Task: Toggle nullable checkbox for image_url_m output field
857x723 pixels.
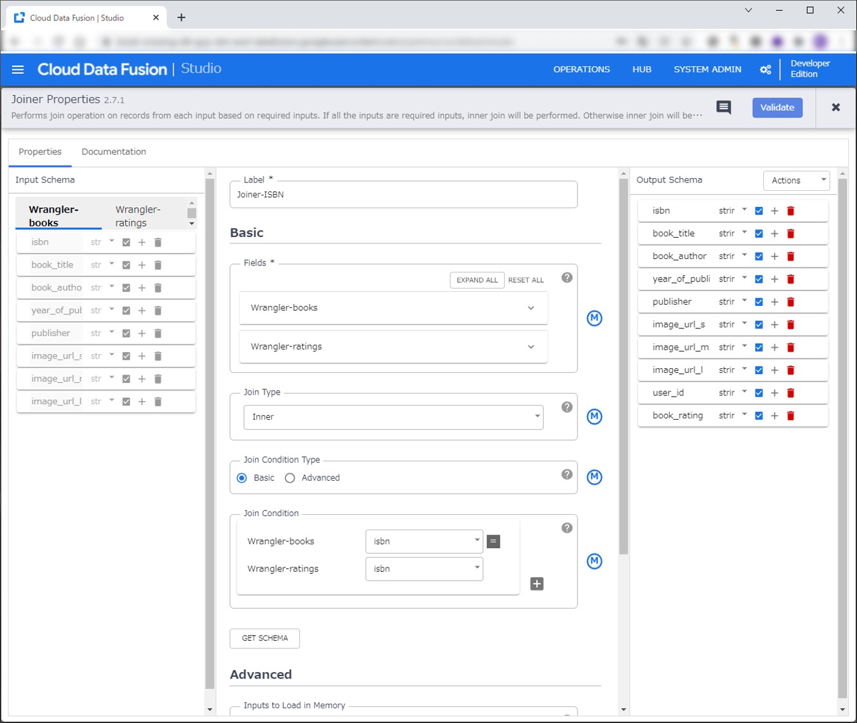Action: point(759,348)
